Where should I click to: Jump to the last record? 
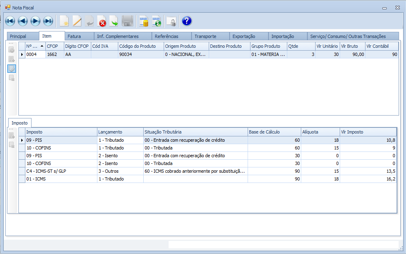[48, 21]
